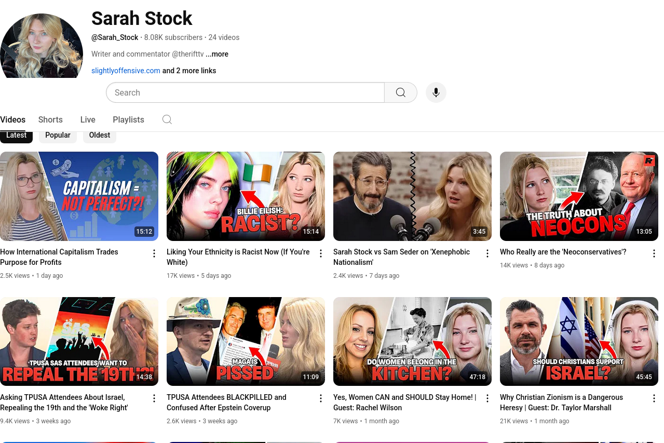This screenshot has height=443, width=664.
Task: Open options for 'How International Capitalism' video
Action: (154, 253)
